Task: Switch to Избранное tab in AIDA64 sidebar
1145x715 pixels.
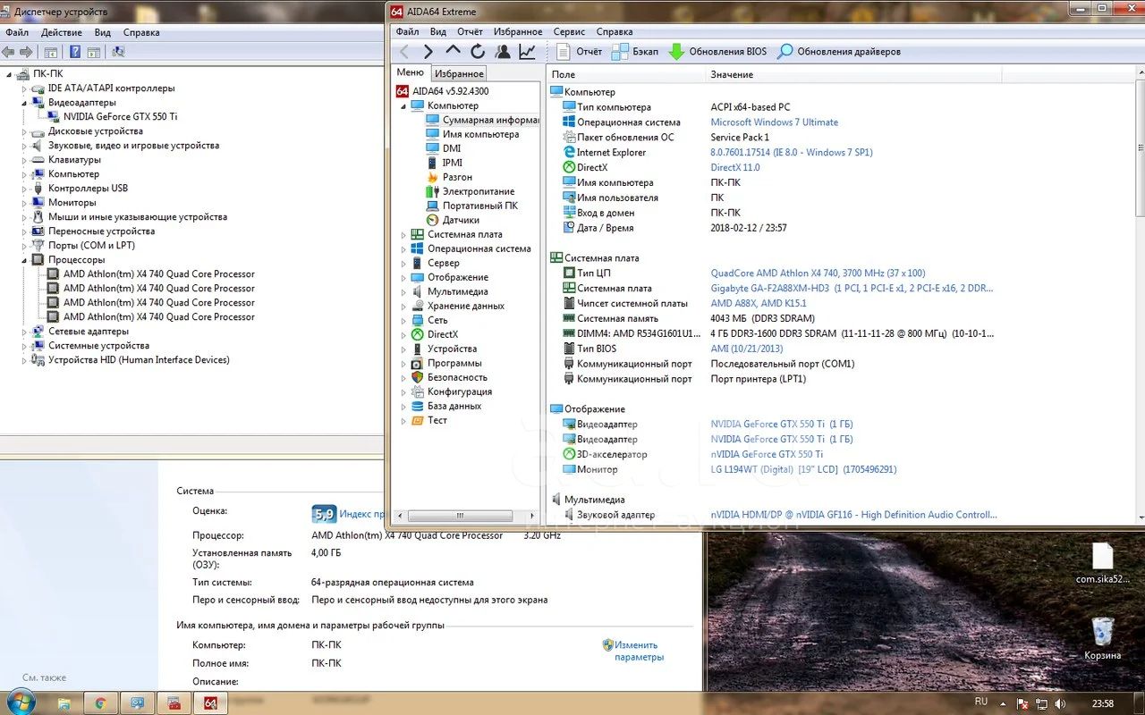Action: 459,73
